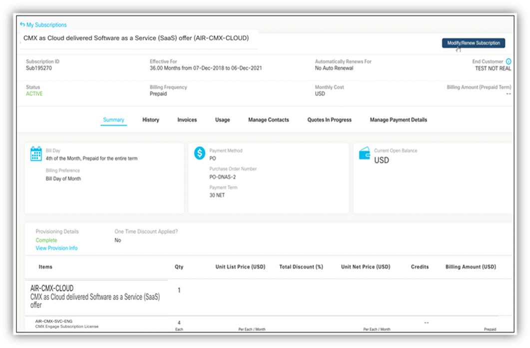530x348 pixels.
Task: Click the subscription title with AIR-CMX-CLOUD
Action: pos(136,38)
